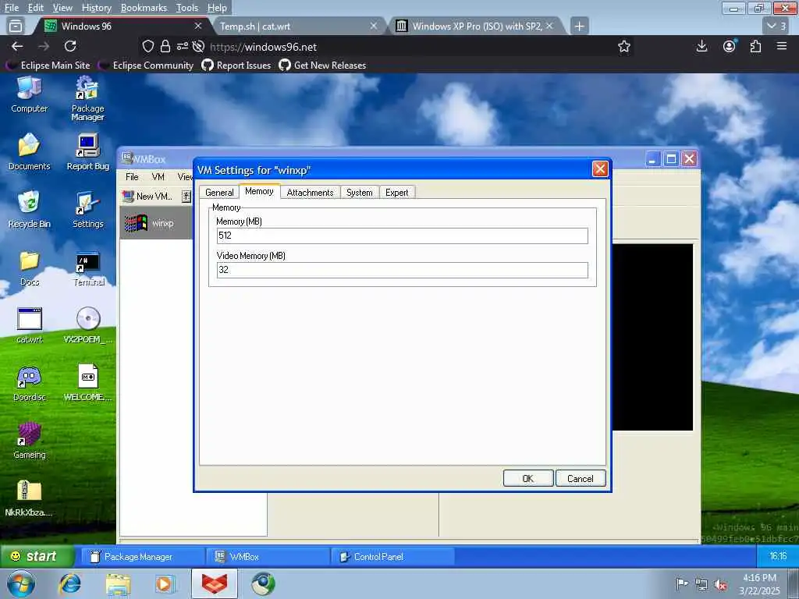Screen dimensions: 799x599
Task: Cancel the VM Settings dialog
Action: (580, 478)
